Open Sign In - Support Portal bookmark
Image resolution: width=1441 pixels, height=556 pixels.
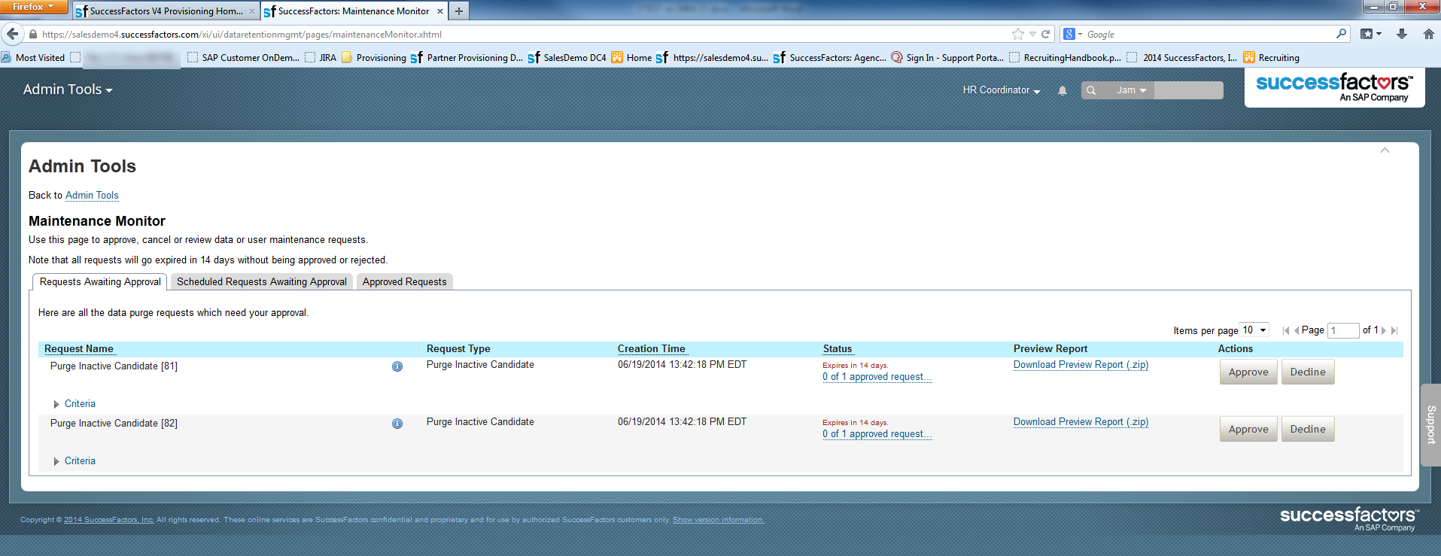tap(947, 57)
